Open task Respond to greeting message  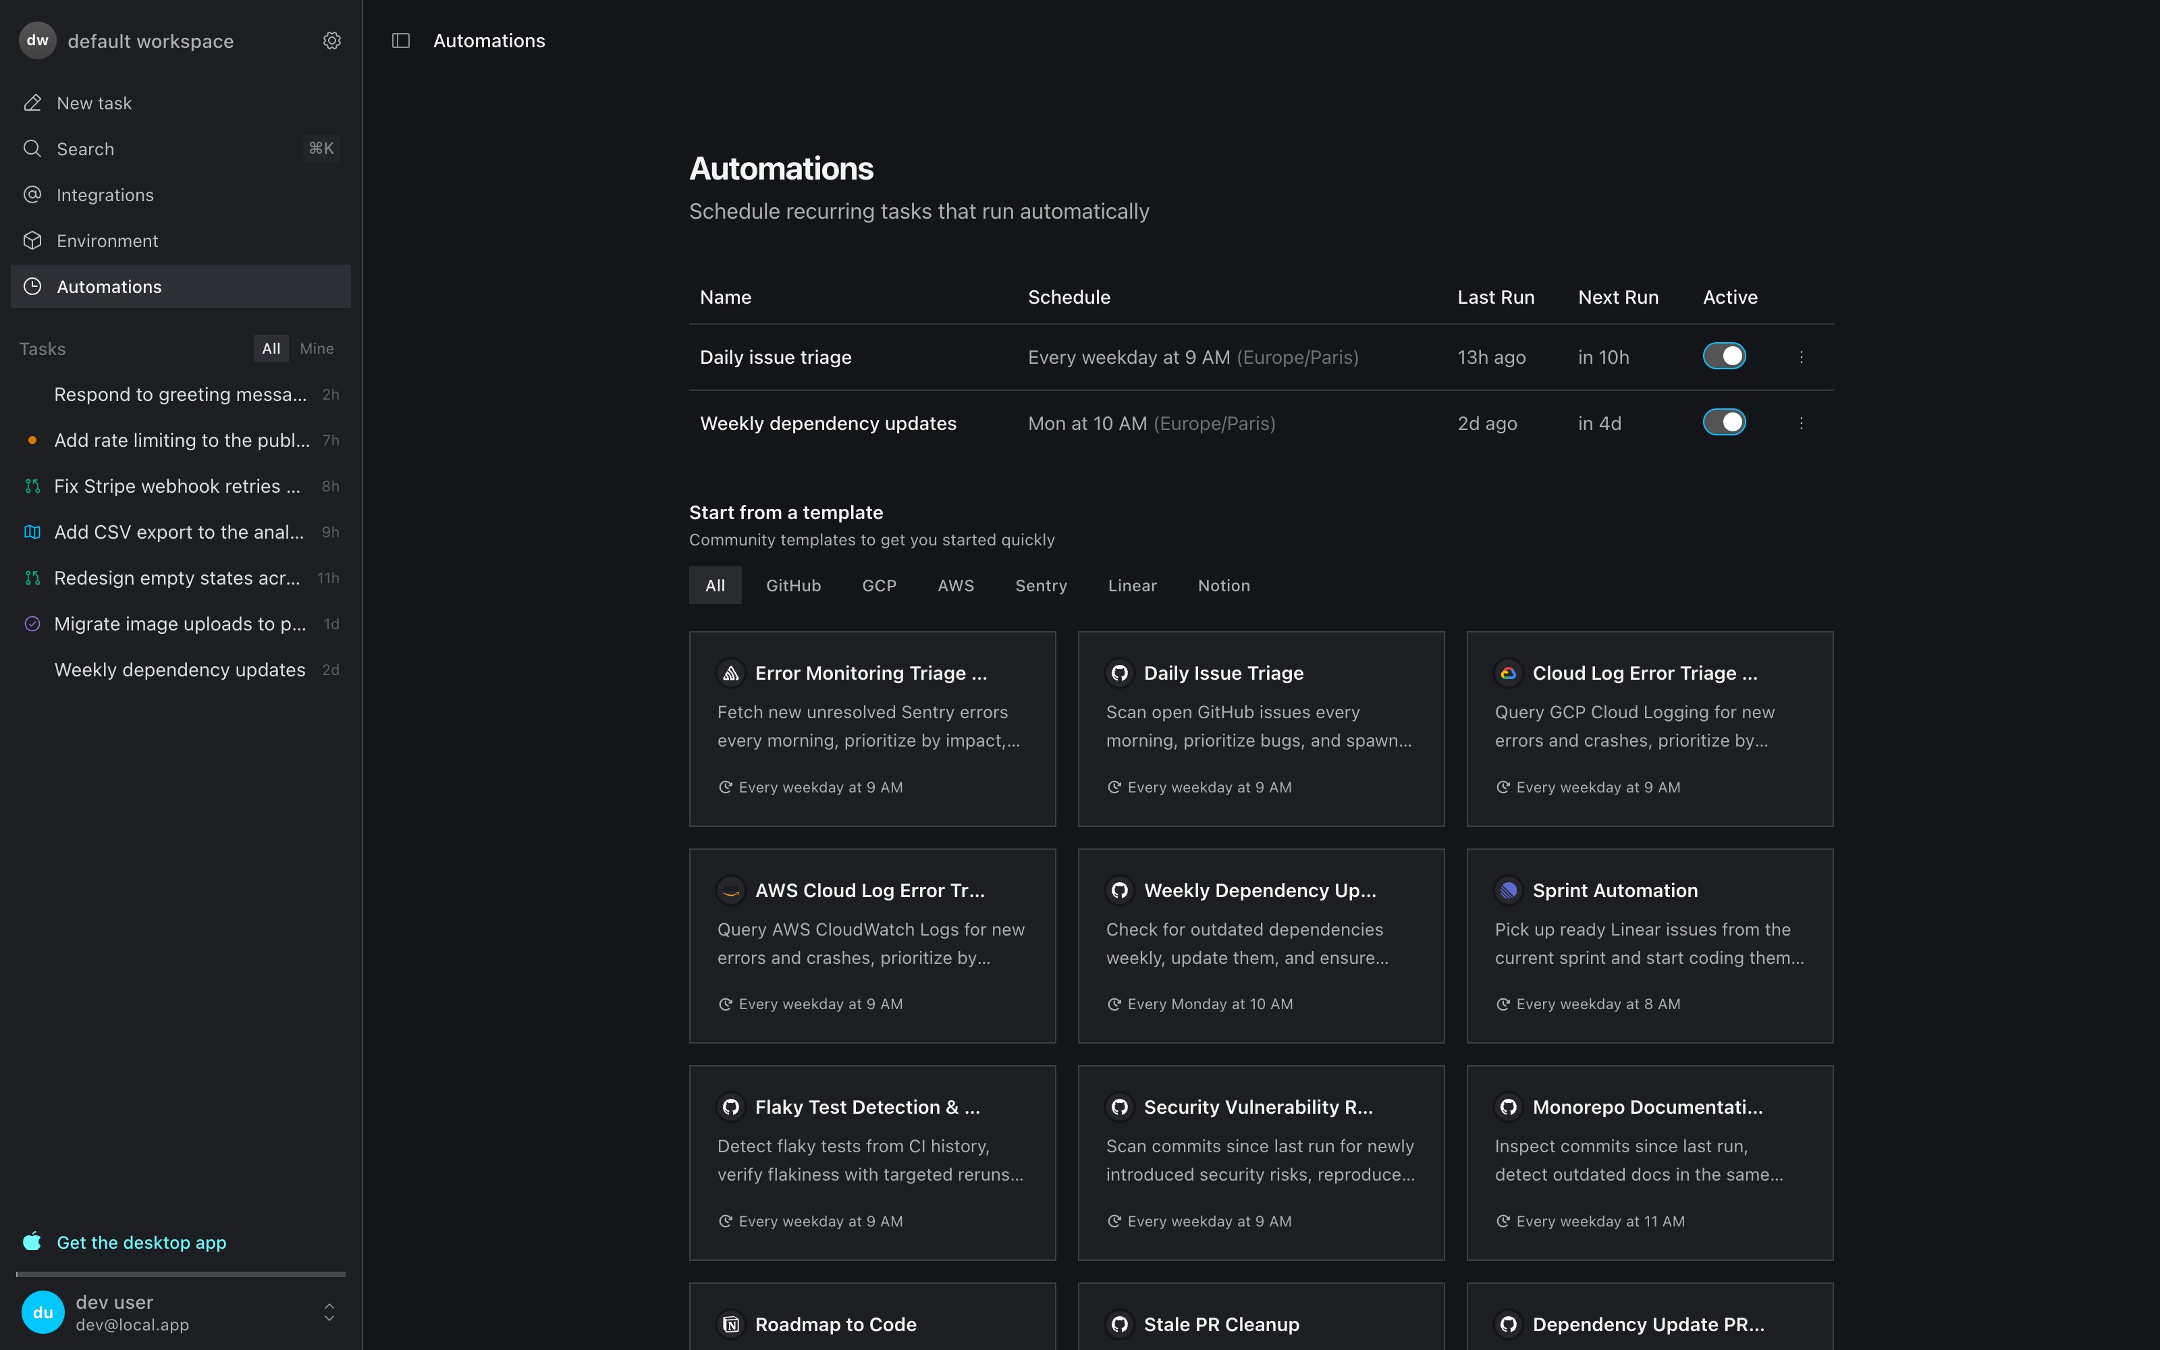[x=180, y=395]
